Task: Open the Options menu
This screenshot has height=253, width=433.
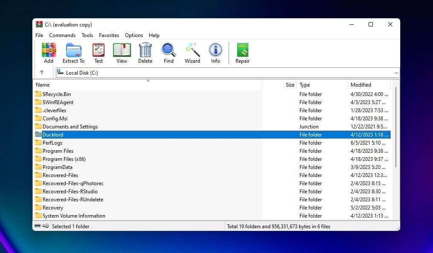Action: [x=134, y=35]
